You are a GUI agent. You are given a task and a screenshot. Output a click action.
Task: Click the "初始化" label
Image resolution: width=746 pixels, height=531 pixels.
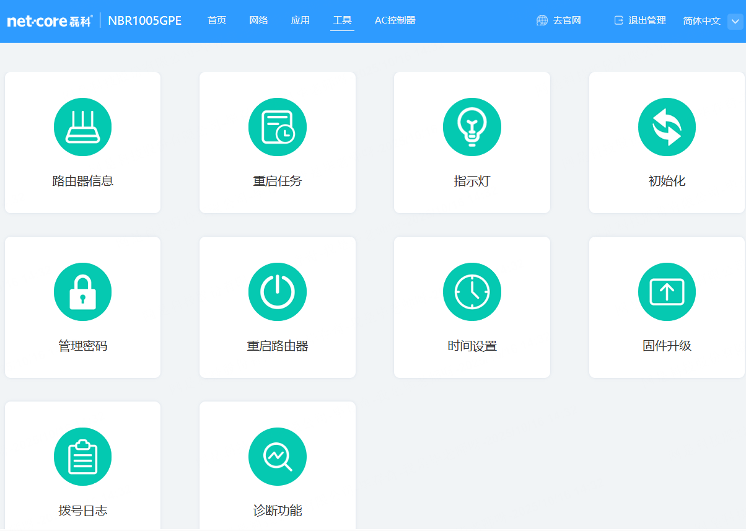tap(667, 181)
